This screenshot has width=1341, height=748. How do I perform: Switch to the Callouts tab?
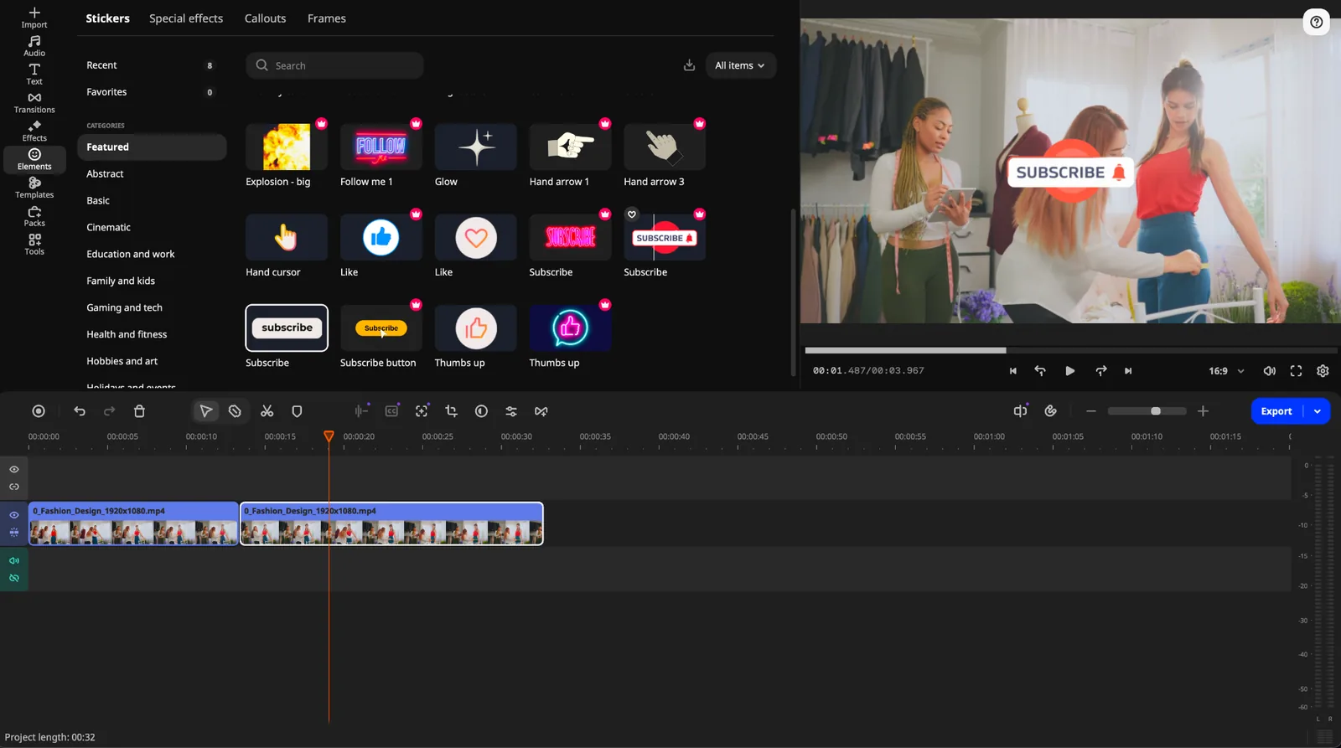click(265, 18)
